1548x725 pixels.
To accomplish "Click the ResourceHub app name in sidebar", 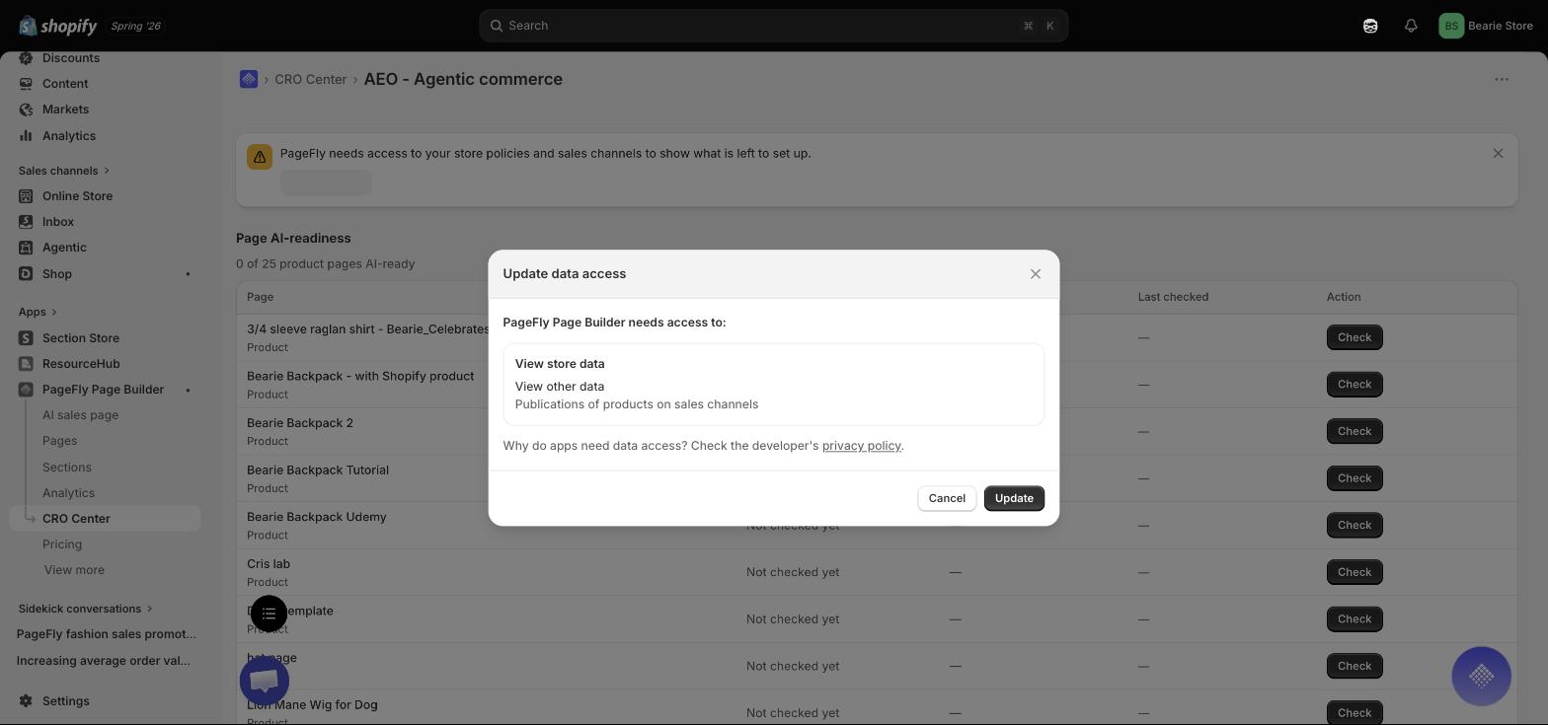I will point(81,364).
